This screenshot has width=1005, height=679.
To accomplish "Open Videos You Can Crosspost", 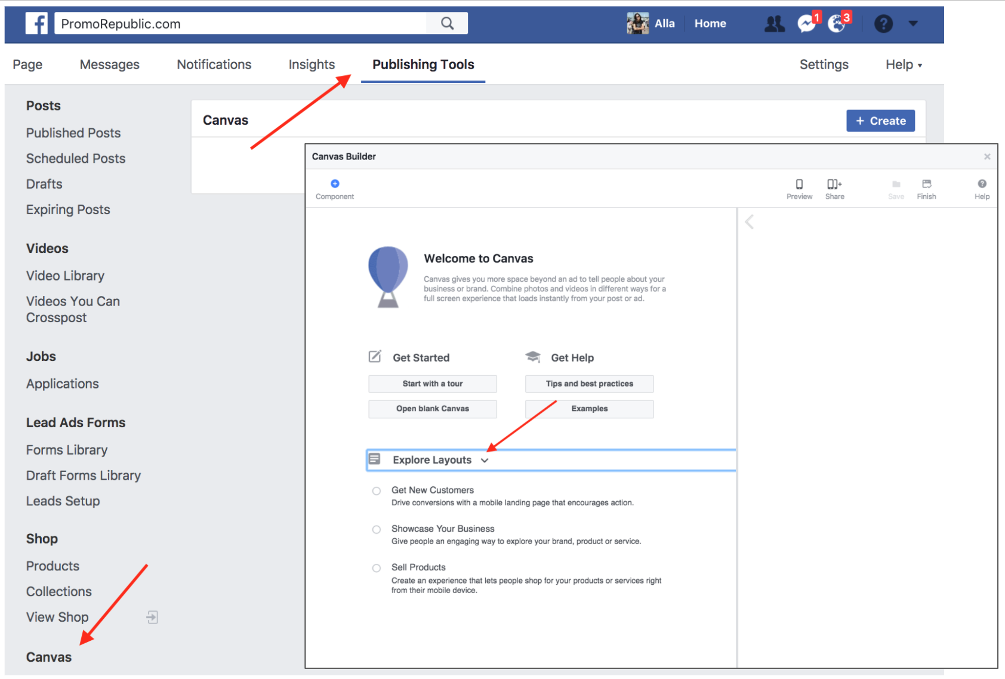I will tap(73, 310).
